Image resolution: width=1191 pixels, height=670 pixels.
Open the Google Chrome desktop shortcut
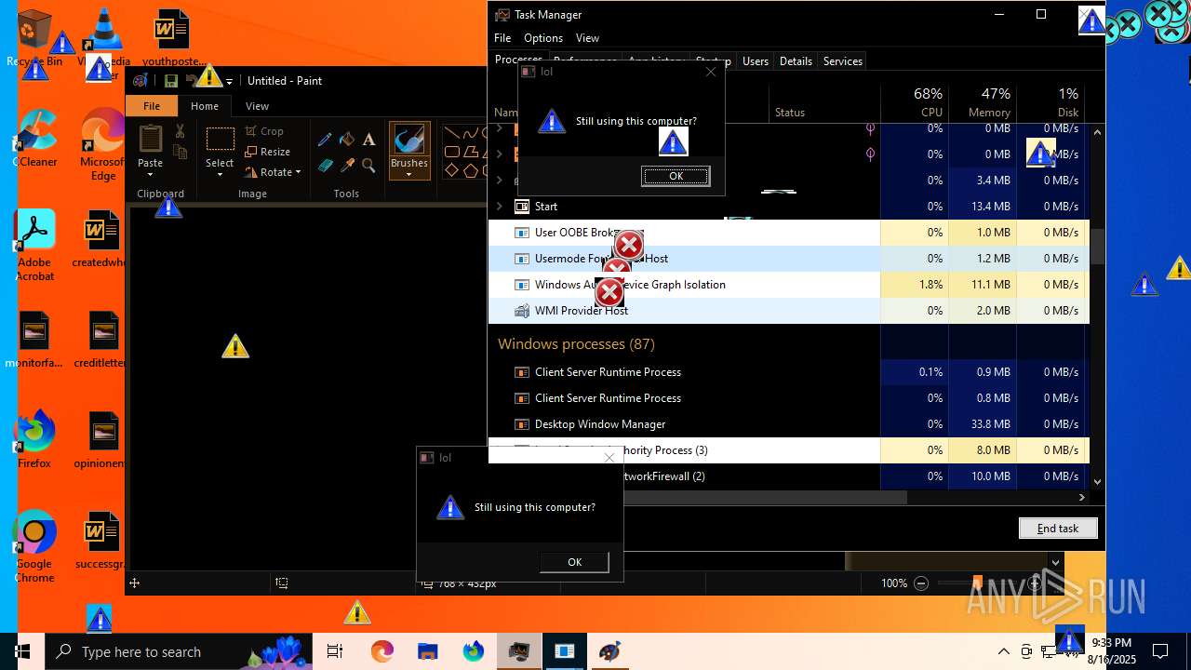coord(34,546)
